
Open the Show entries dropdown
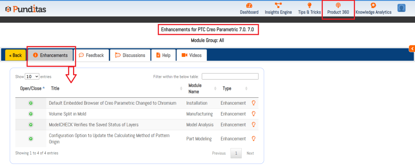coord(32,76)
